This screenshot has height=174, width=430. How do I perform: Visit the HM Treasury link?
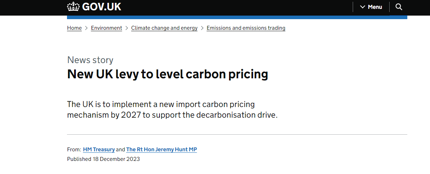(99, 150)
